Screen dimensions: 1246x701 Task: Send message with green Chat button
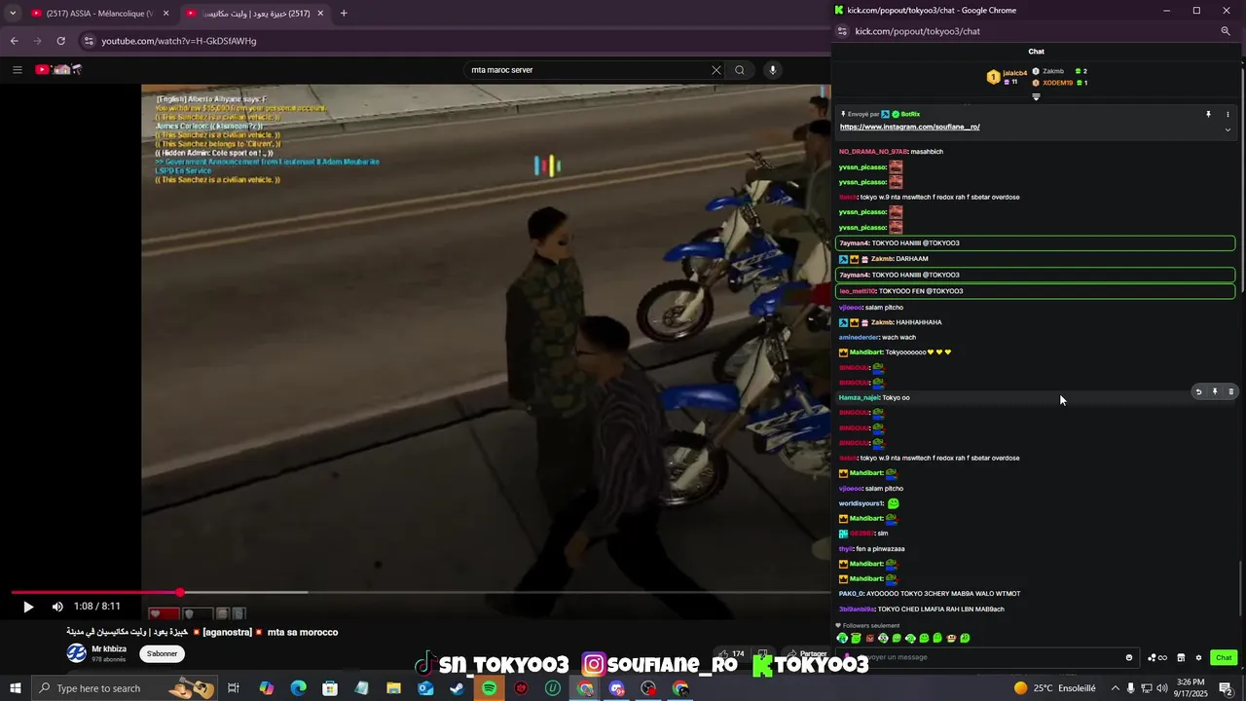tap(1224, 657)
